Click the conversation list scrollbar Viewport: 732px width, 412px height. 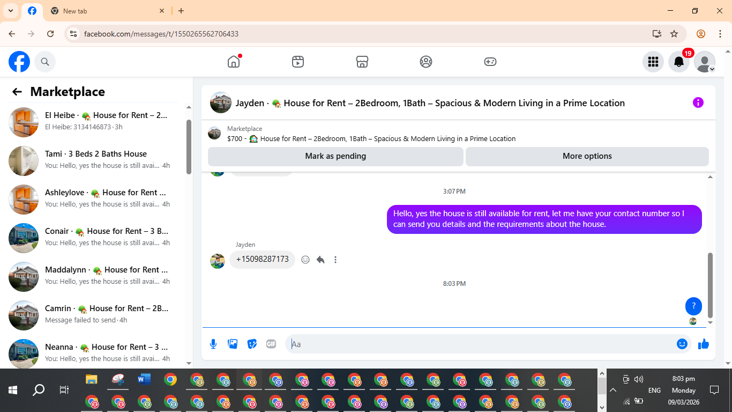tap(189, 146)
